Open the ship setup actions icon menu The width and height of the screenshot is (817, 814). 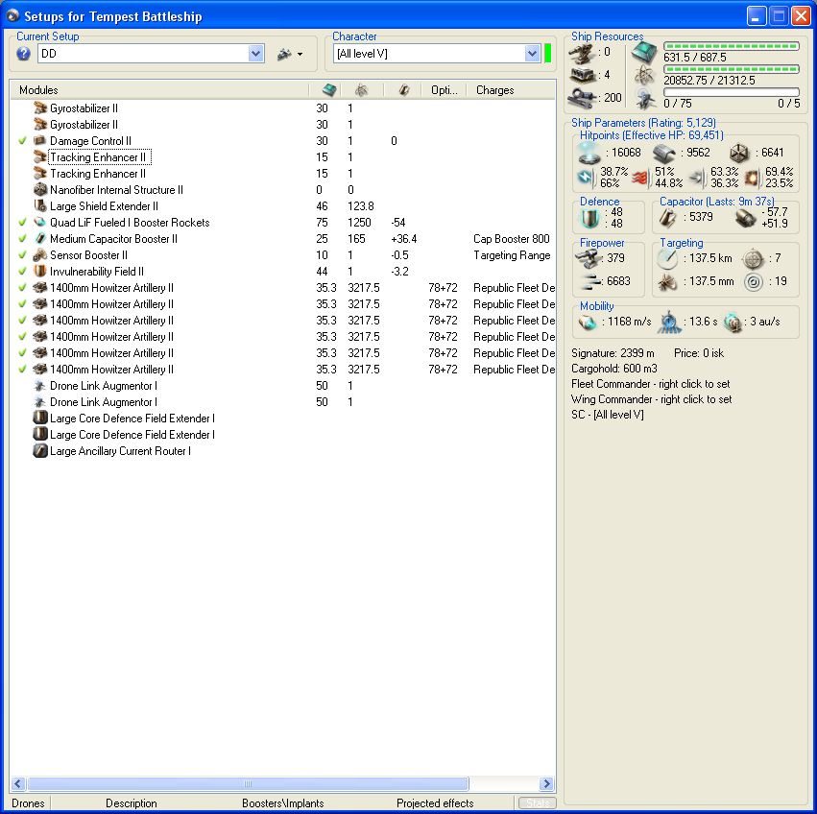(290, 54)
